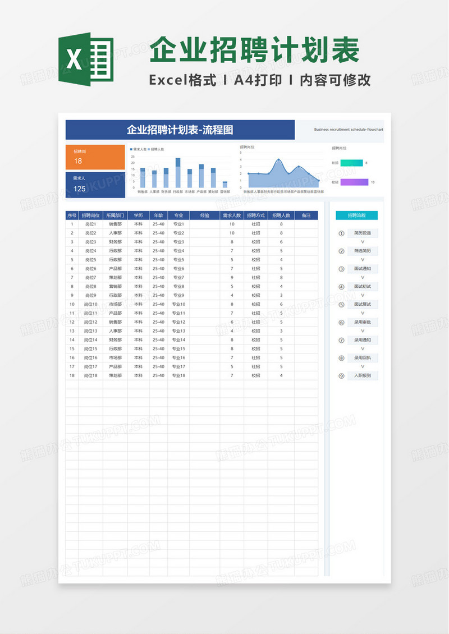Viewport: 449px width, 634px height.
Task: Click the 招聘岗位 column header
Action: (90, 215)
